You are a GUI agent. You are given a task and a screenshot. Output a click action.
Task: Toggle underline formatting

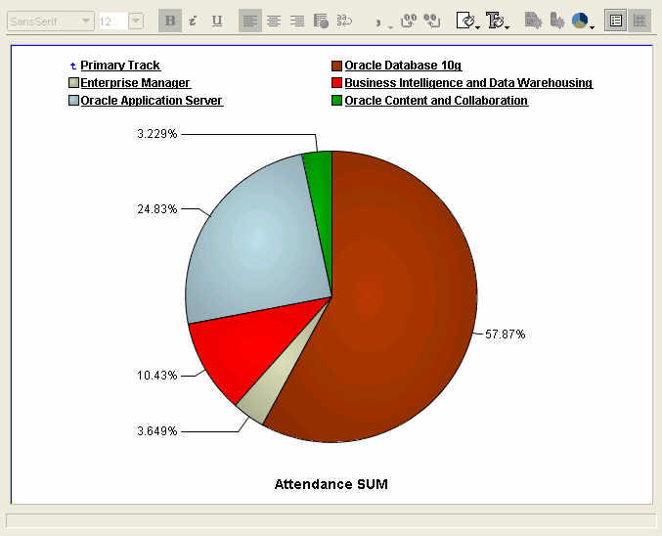(217, 21)
